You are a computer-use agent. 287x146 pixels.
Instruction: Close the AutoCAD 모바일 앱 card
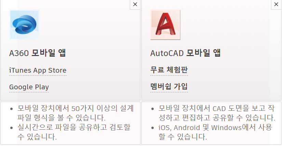point(276,4)
